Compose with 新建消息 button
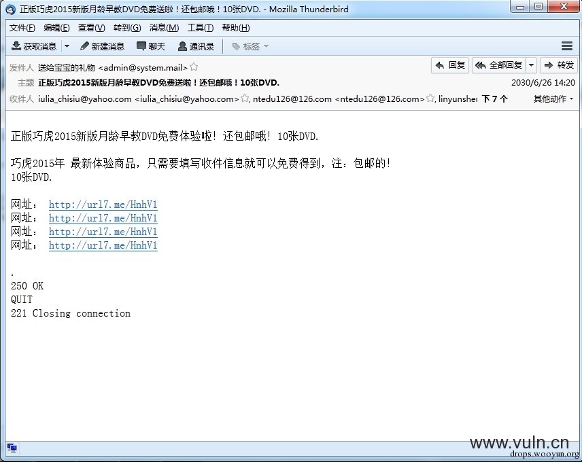 tap(102, 46)
